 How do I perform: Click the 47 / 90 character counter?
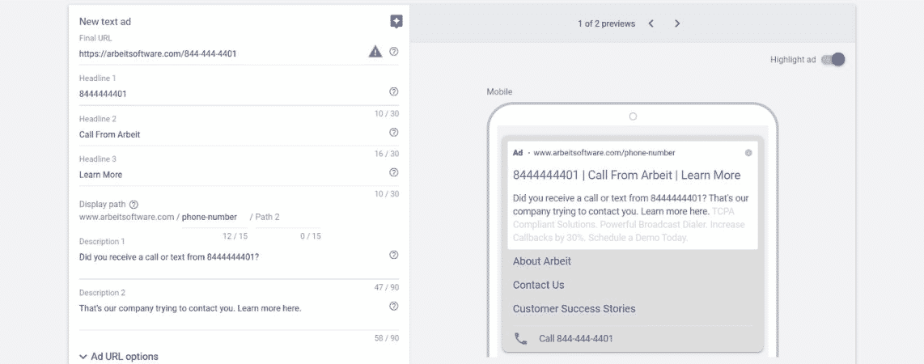(387, 287)
